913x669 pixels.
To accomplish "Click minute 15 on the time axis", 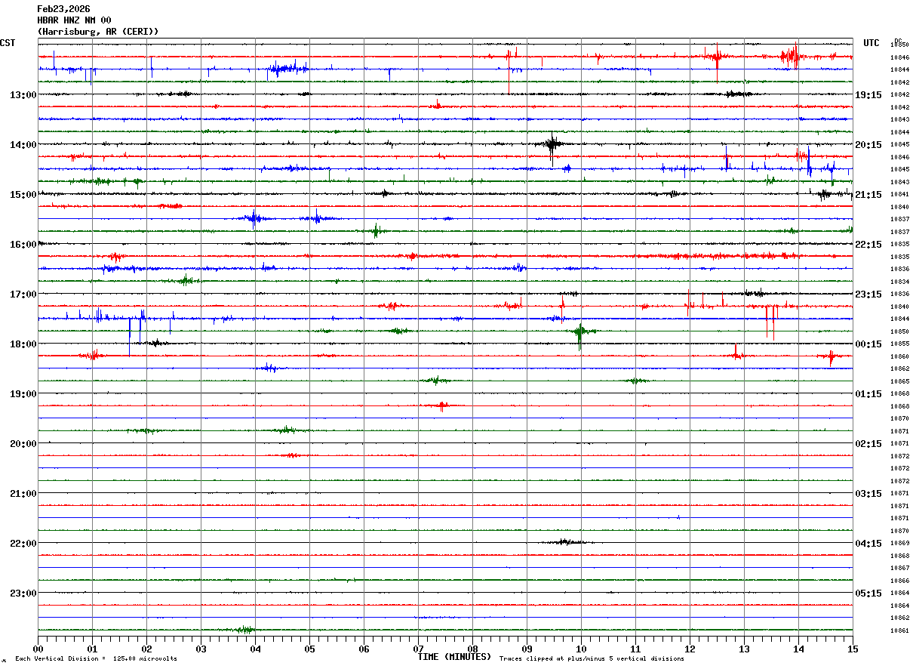I will point(853,649).
